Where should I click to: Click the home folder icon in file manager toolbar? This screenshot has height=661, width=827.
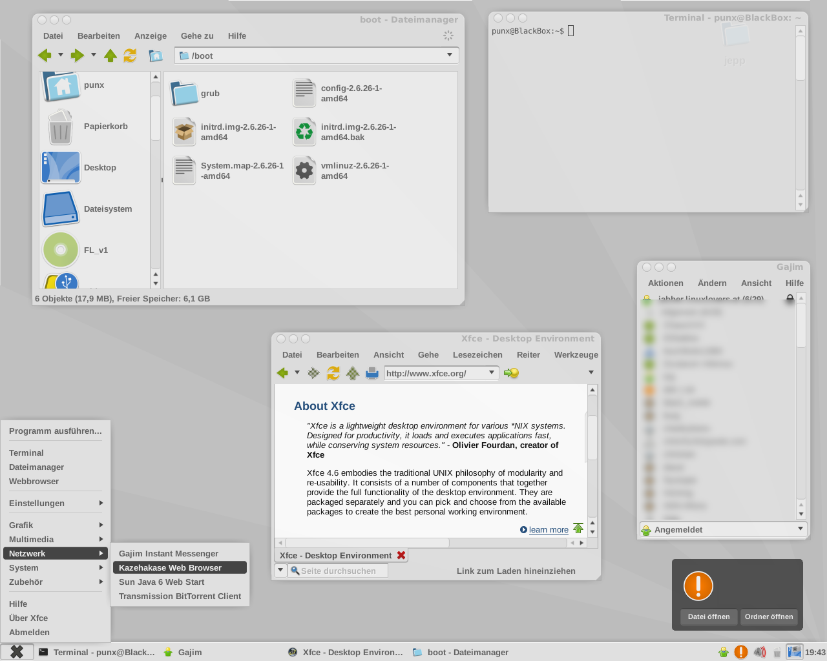(156, 56)
